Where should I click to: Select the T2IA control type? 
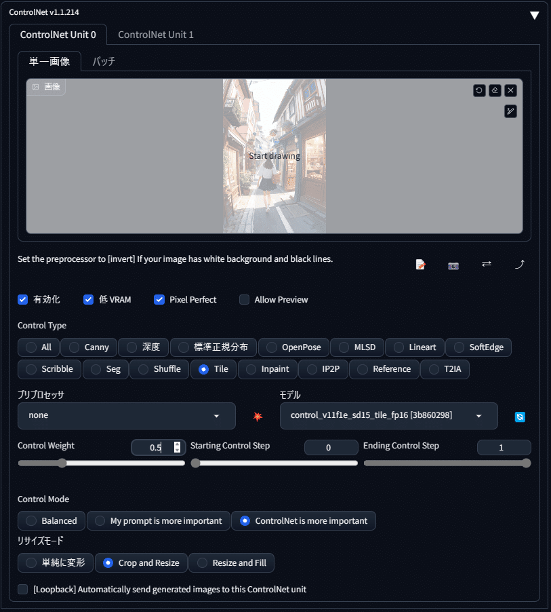pyautogui.click(x=445, y=369)
